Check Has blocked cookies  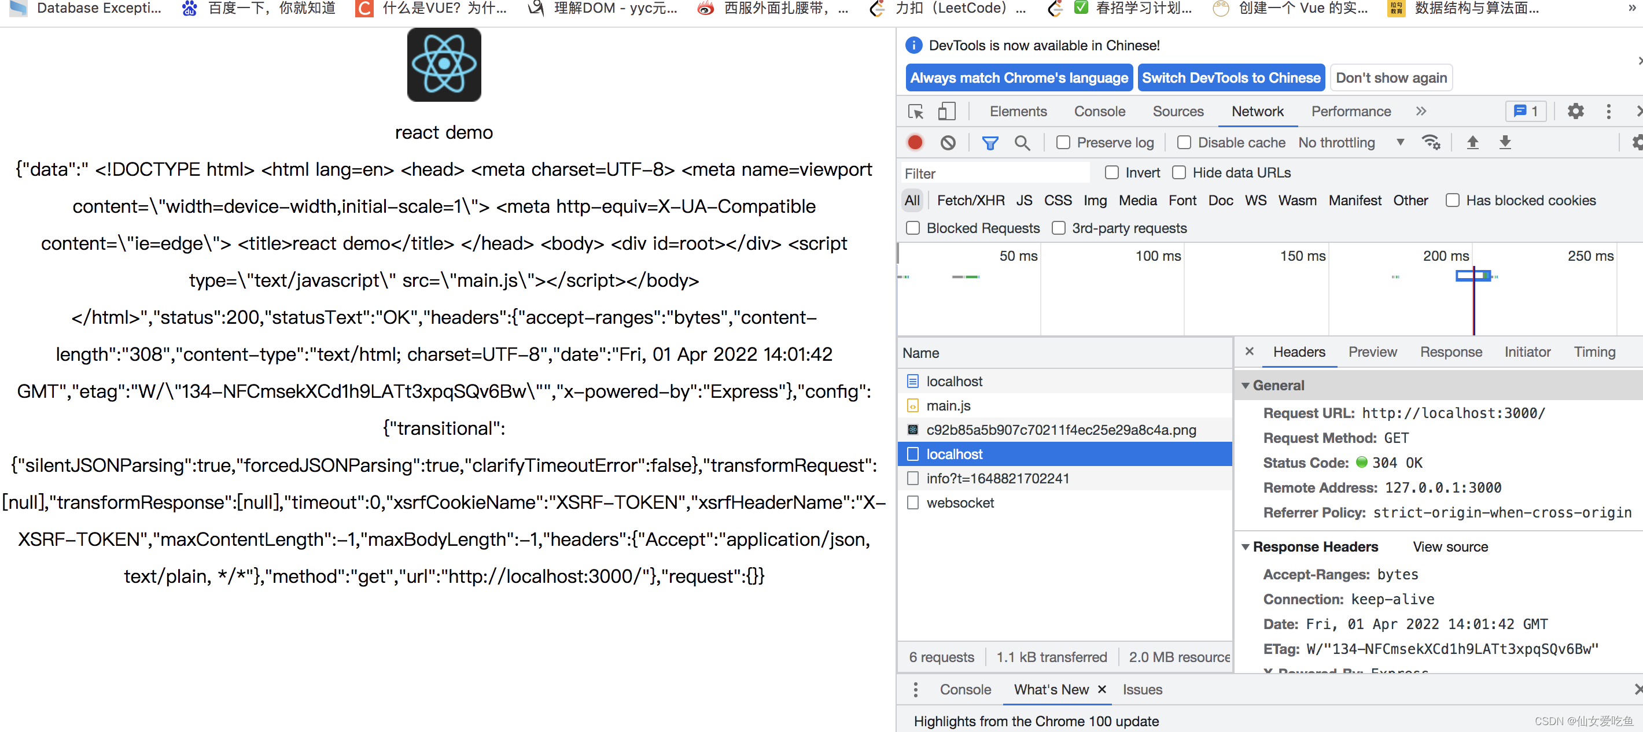click(x=1453, y=200)
